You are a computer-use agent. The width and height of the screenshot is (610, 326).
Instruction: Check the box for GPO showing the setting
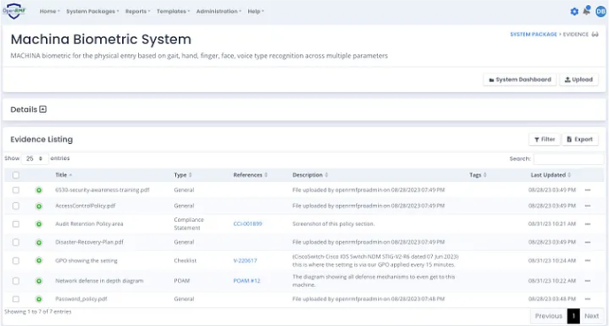coord(16,261)
